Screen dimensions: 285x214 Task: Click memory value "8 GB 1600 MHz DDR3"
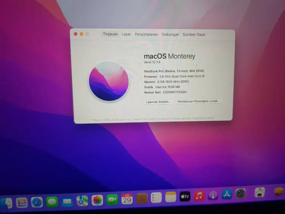click(x=173, y=82)
